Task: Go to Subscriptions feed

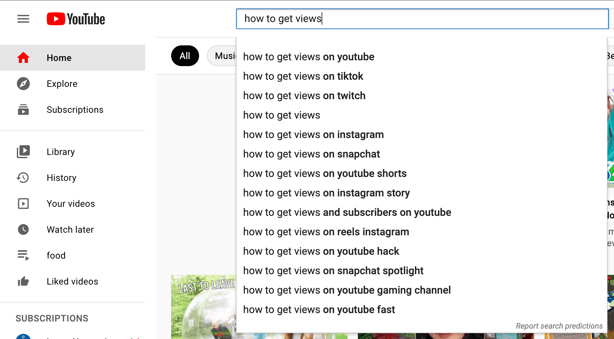Action: 75,110
